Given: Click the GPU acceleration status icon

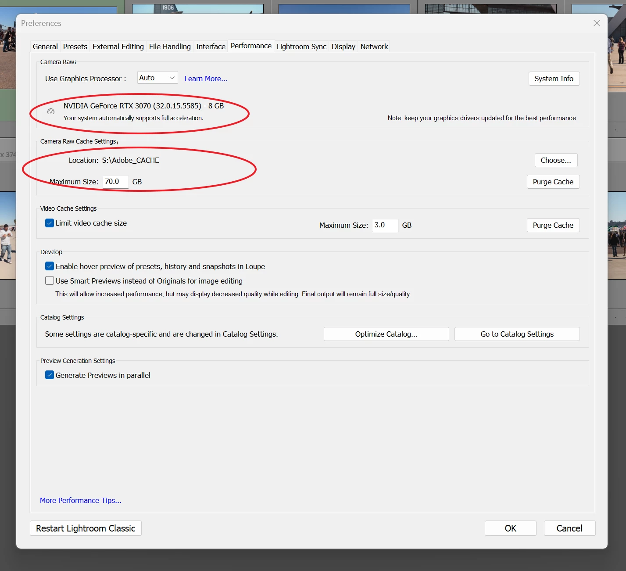Looking at the screenshot, I should 51,111.
